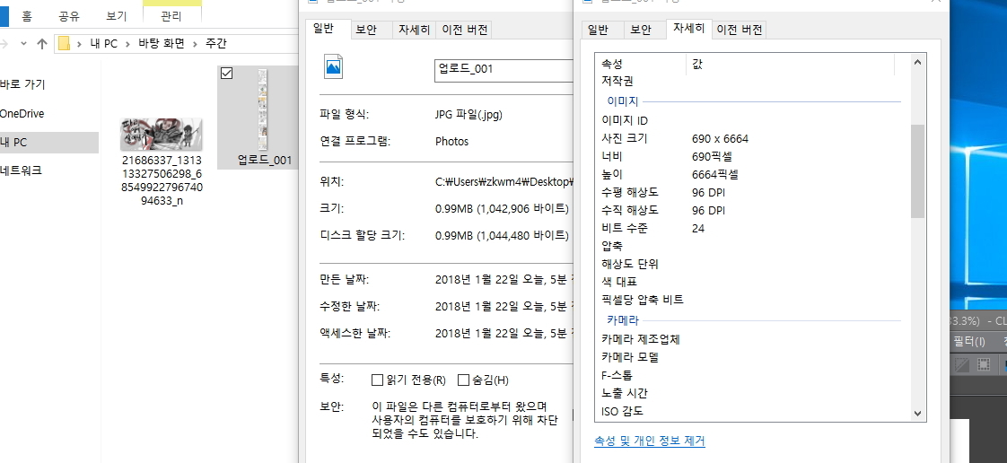
Task: Open the 이전 버전 tab in General dialog
Action: point(465,30)
